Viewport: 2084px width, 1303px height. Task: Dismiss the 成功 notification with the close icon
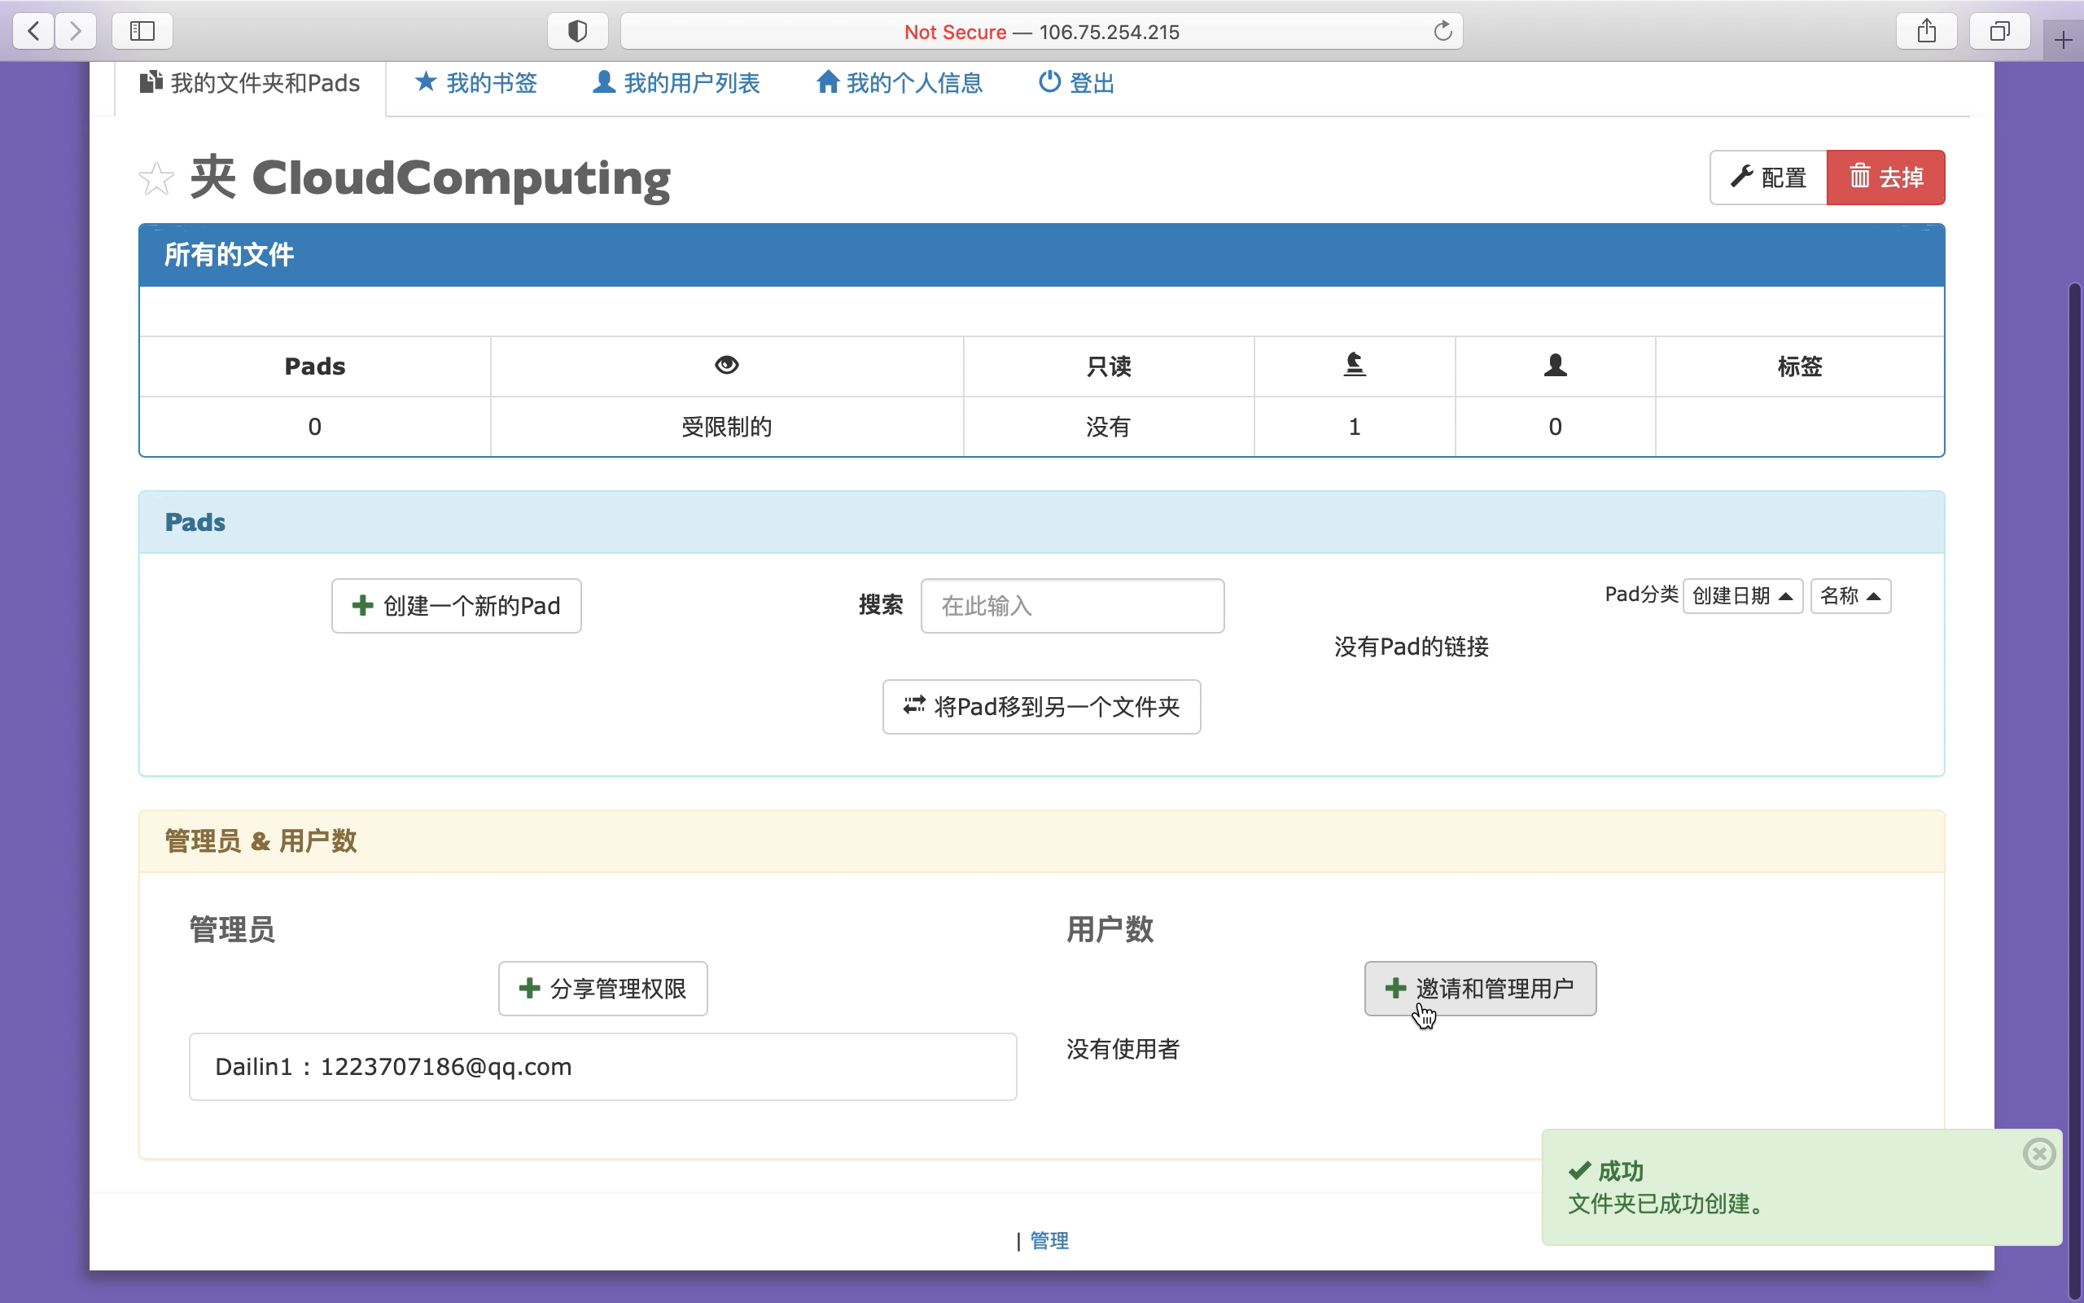coord(2039,1153)
